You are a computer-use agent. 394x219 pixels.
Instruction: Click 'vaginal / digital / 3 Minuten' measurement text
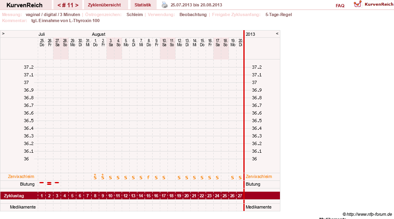(53, 14)
